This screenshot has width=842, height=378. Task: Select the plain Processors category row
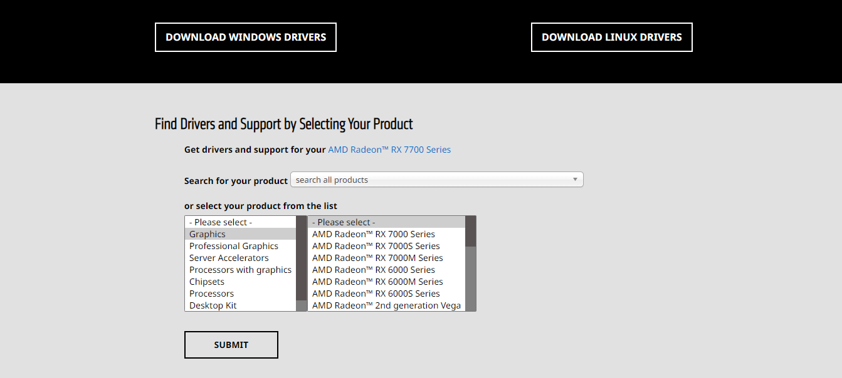[240, 294]
